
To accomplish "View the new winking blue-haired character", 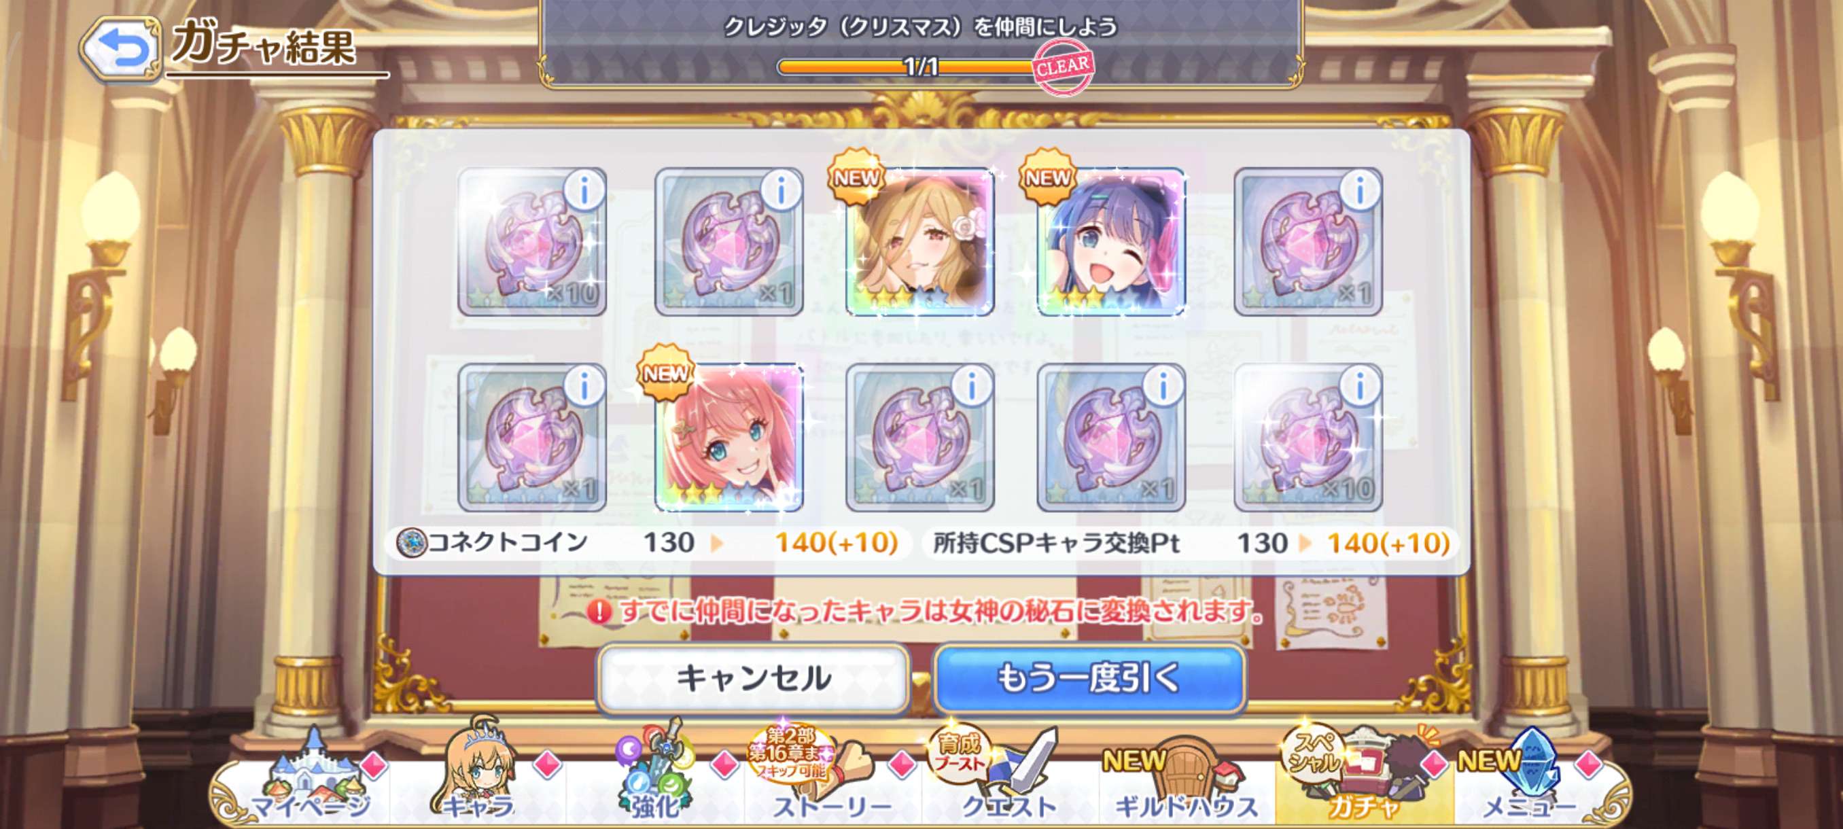I will pos(1111,242).
